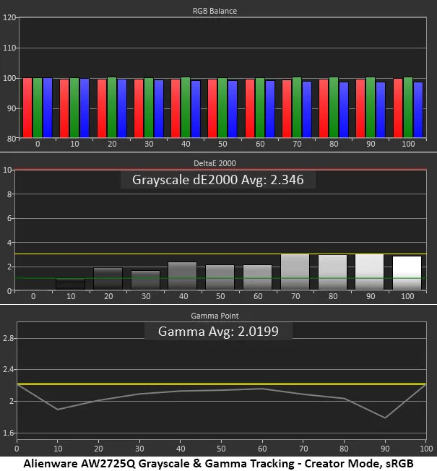437x471 pixels.
Task: Click the DeltaE bar at 10
Action: pyautogui.click(x=70, y=285)
